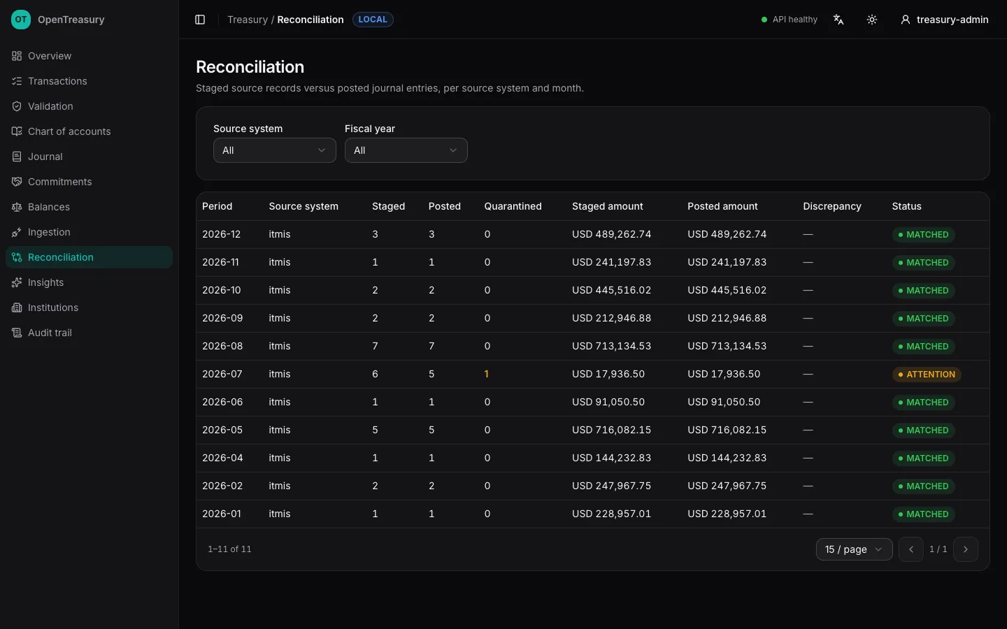Open the language translate icon
Screen dimensions: 1007x629
point(838,20)
